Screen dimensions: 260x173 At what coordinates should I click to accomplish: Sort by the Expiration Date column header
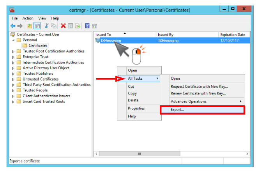(x=232, y=35)
